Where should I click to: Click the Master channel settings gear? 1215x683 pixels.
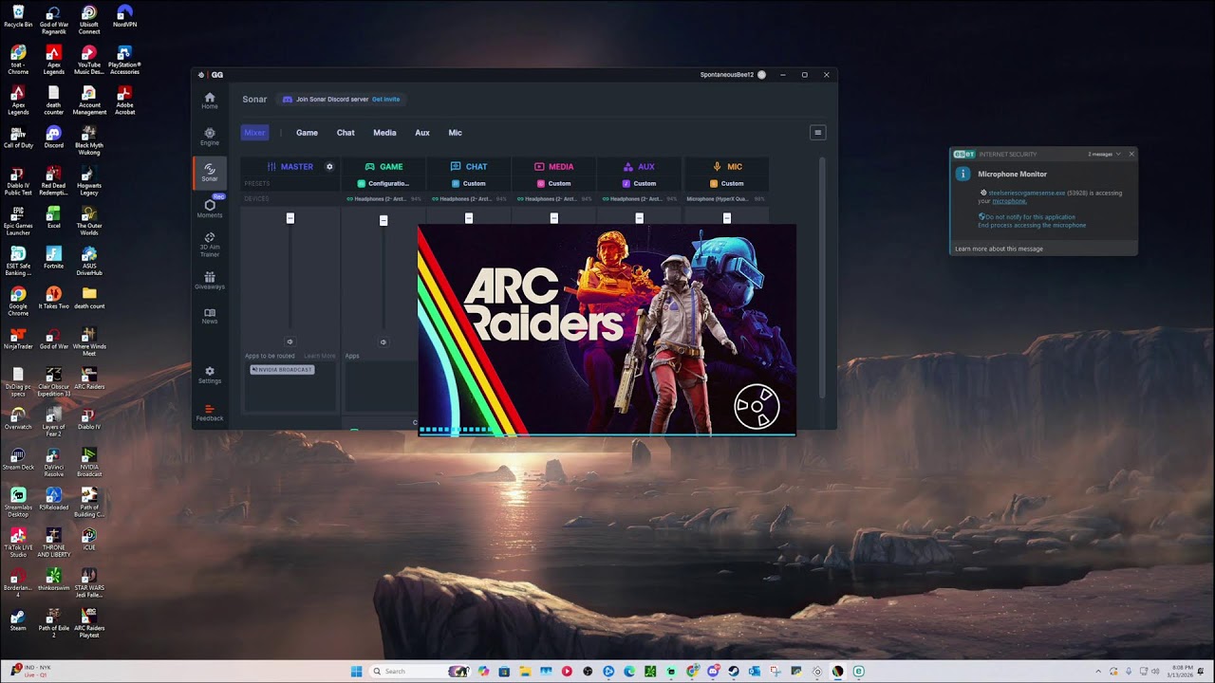[329, 167]
